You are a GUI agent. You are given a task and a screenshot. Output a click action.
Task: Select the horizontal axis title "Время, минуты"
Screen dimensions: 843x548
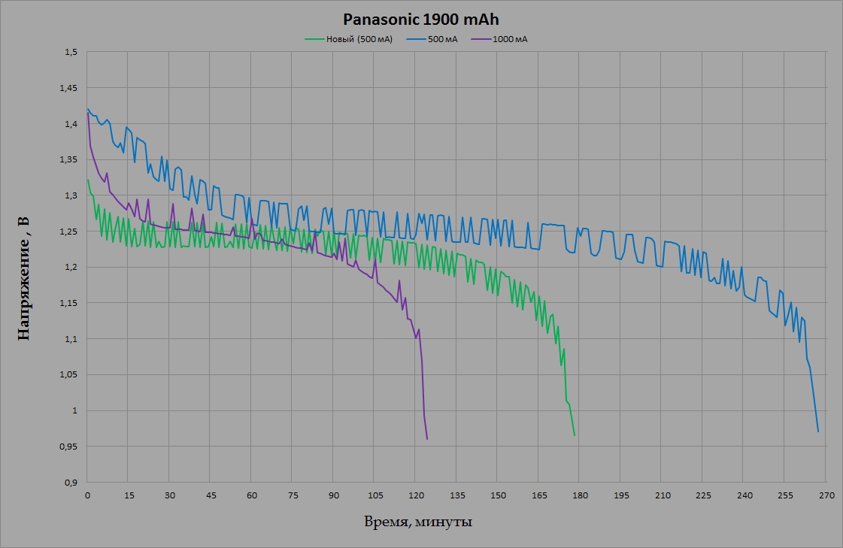coord(418,522)
